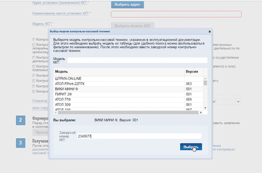This screenshot has width=262, height=173.
Task: Open the operator dropdown arrow on the right
Action: tap(238, 101)
